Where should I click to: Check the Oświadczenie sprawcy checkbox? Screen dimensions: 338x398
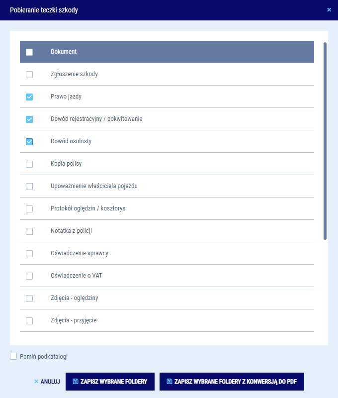[x=29, y=254]
